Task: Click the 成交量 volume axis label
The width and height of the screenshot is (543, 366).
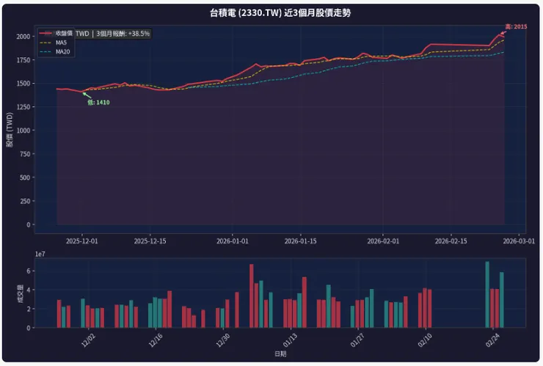Action: (21, 293)
